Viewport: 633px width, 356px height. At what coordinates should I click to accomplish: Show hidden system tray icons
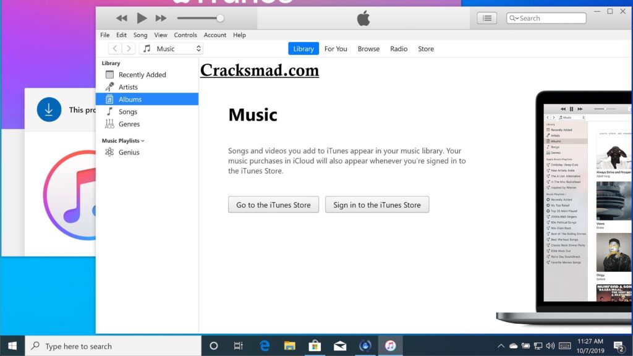tap(501, 346)
